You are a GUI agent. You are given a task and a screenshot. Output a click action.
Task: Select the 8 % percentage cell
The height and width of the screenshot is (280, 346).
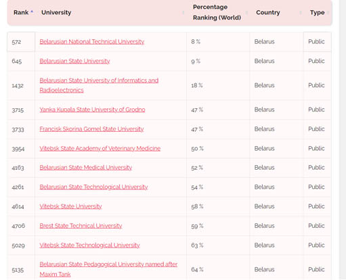pos(218,42)
